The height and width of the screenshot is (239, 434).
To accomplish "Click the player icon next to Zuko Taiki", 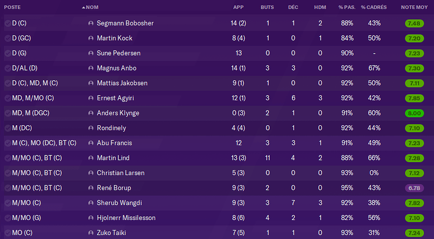I will tap(91, 233).
